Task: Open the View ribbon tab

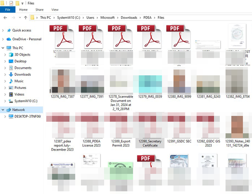Action: (55, 10)
